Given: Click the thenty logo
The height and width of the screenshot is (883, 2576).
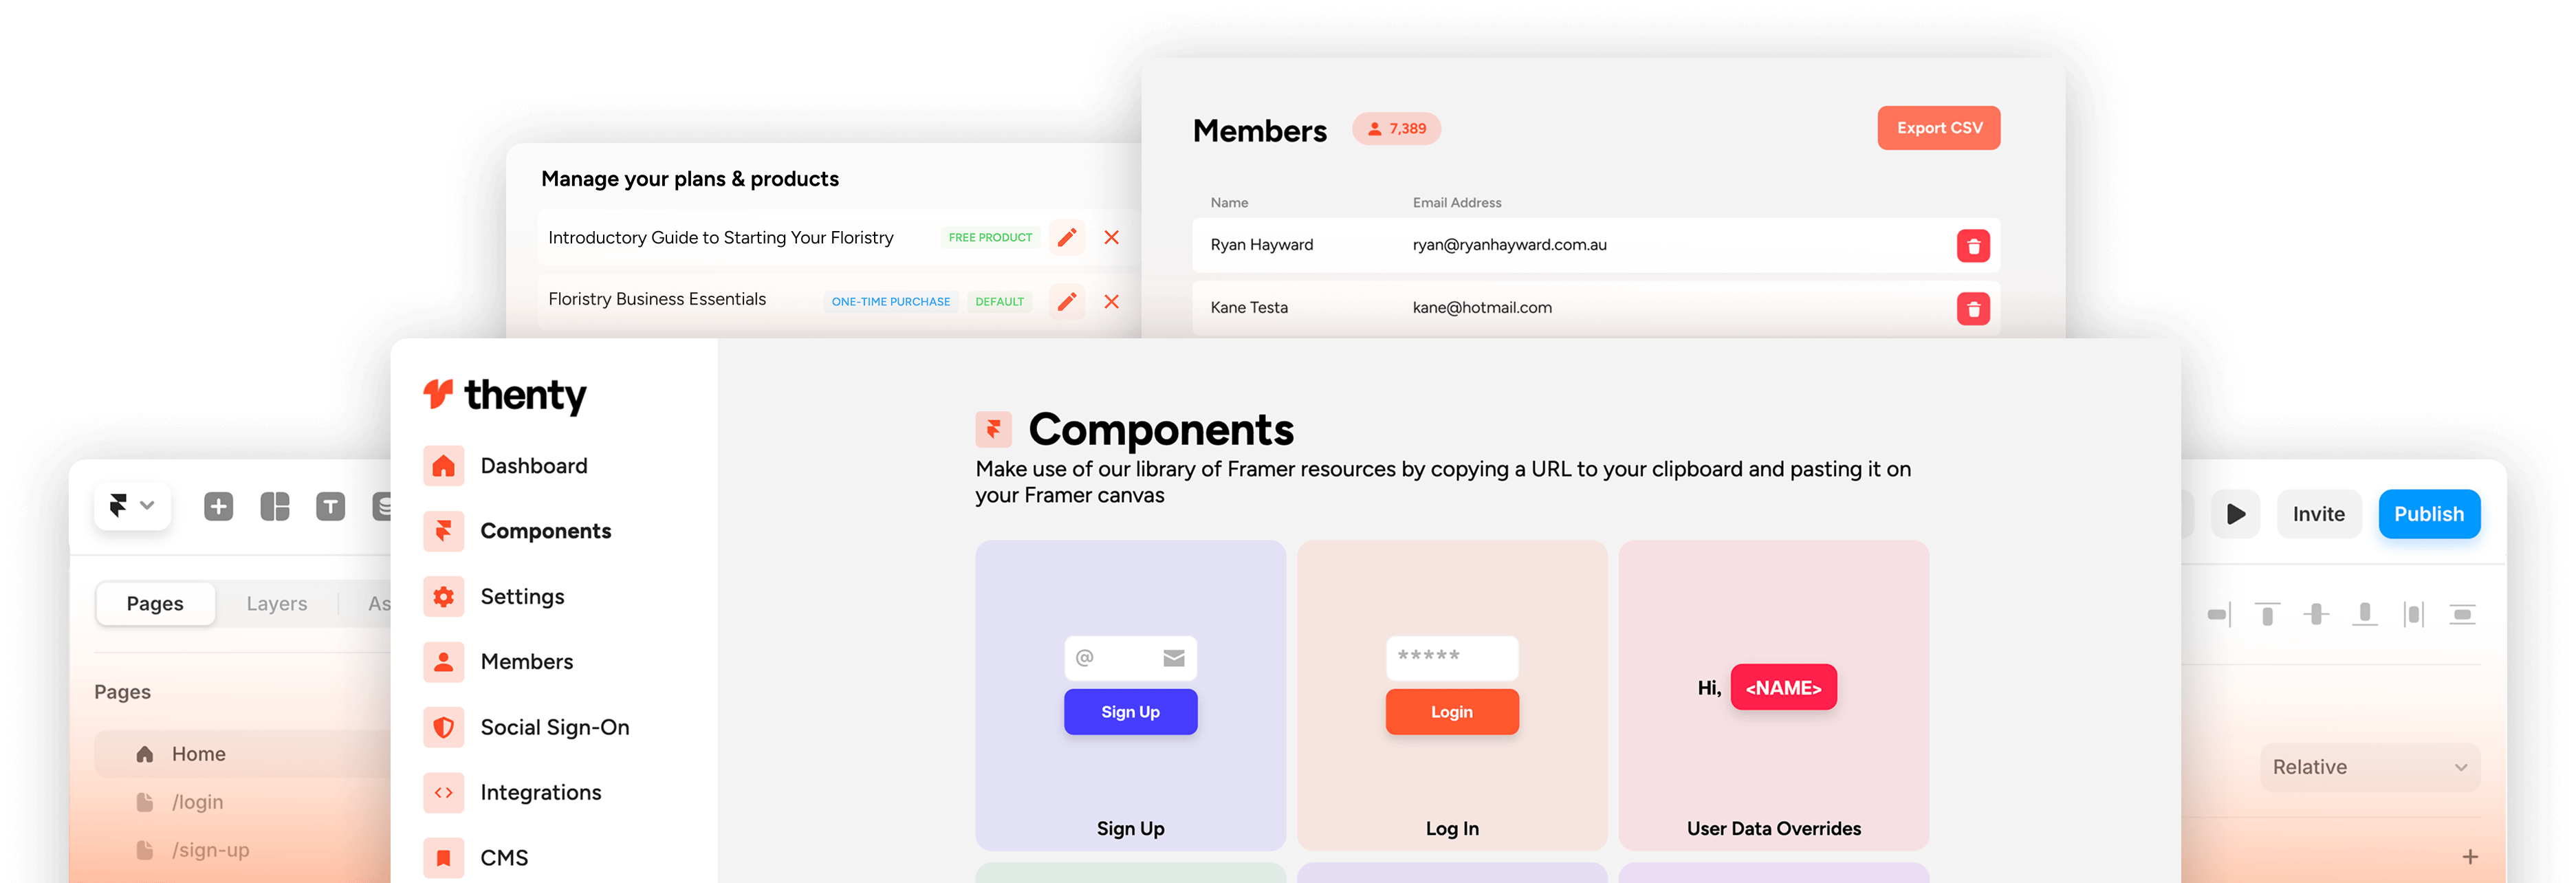Looking at the screenshot, I should (504, 396).
